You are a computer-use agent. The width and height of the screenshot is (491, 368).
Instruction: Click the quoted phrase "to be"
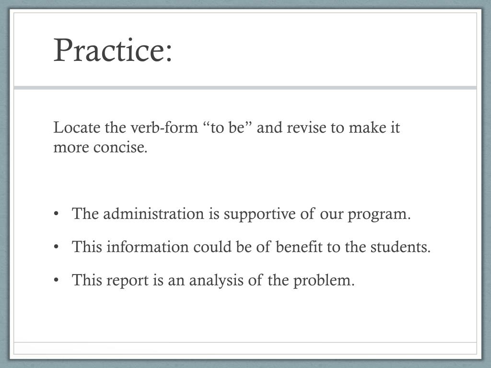click(x=228, y=127)
